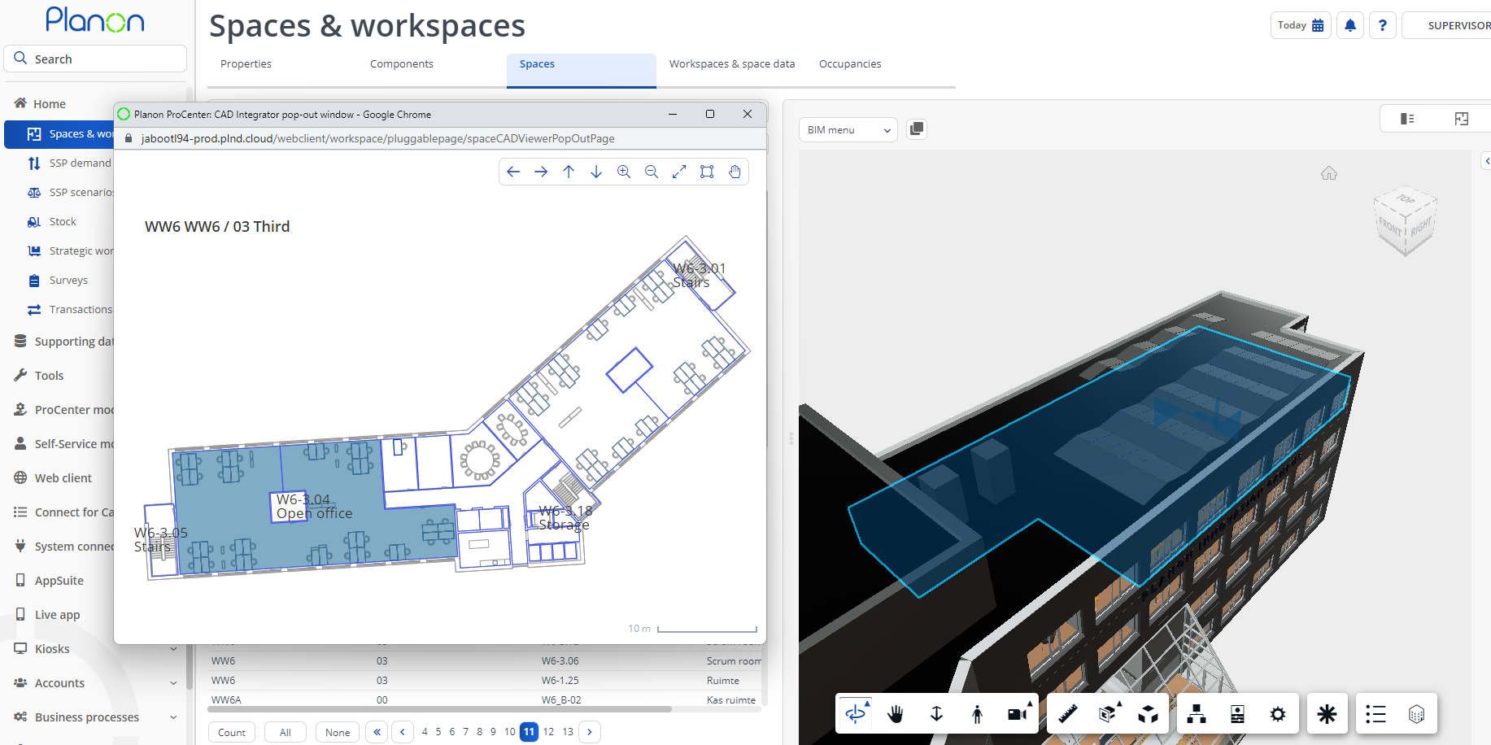1491x745 pixels.
Task: Select the None filter button
Action: coord(337,732)
